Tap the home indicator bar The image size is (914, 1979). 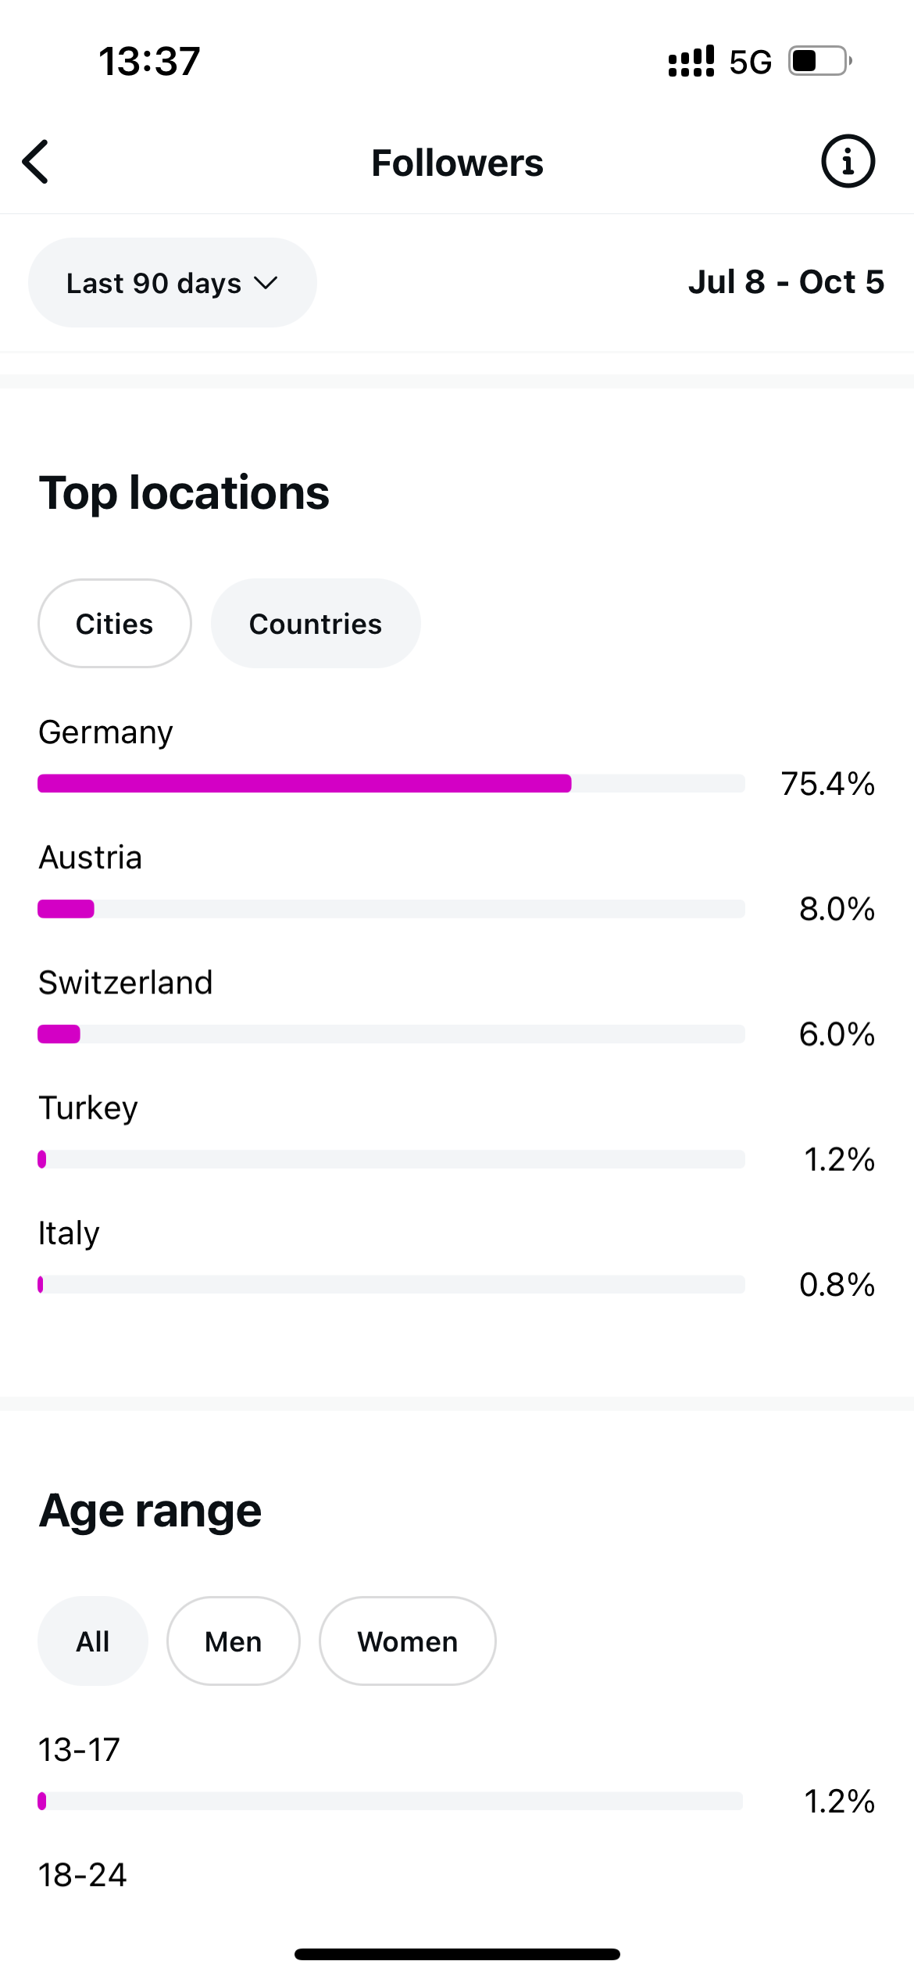coord(457,1954)
